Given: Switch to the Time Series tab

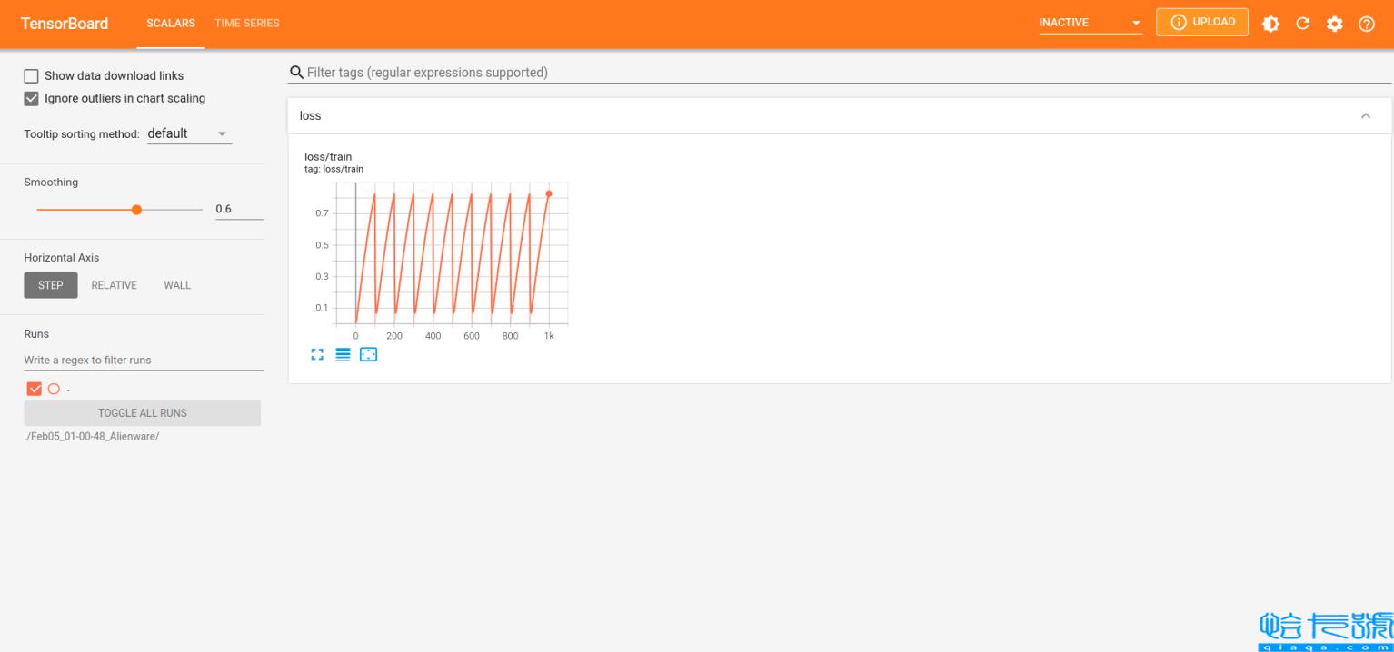Looking at the screenshot, I should [247, 23].
